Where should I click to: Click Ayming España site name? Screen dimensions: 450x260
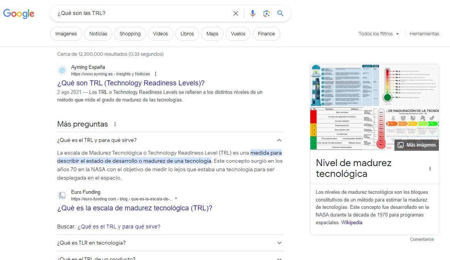tap(88, 67)
